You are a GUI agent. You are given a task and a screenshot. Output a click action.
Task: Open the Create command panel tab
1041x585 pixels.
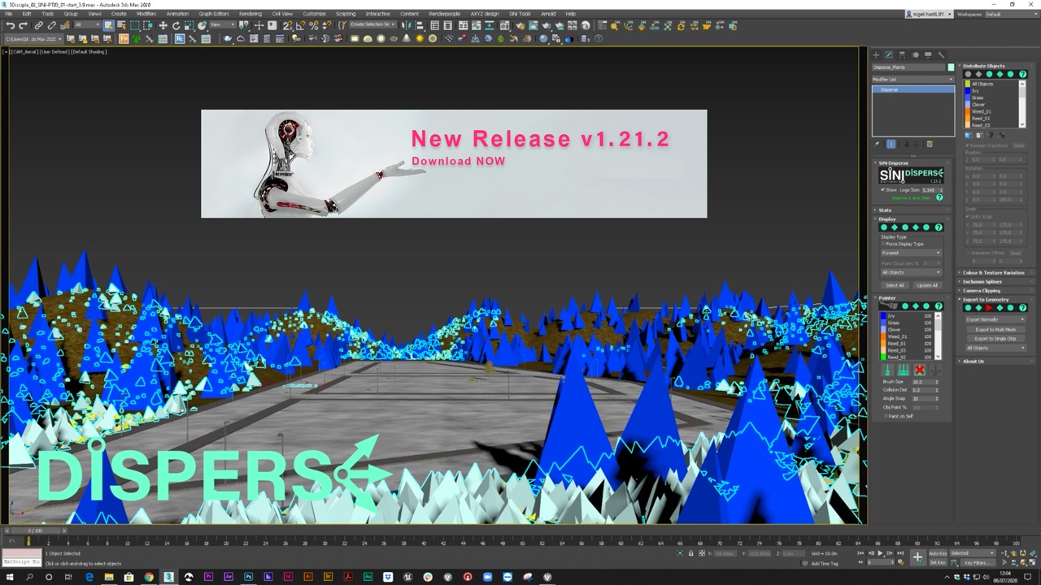point(876,54)
